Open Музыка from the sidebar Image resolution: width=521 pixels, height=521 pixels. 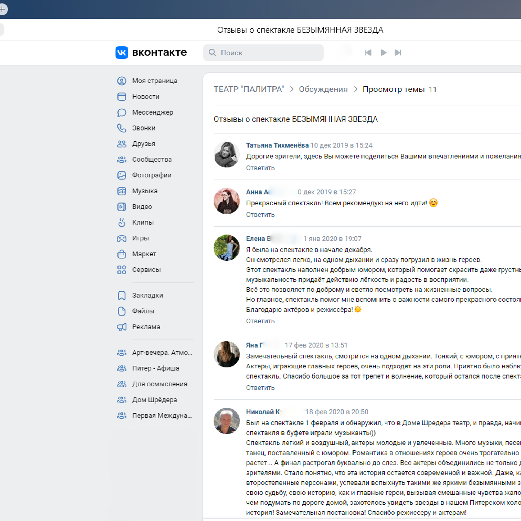click(x=145, y=191)
